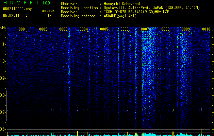The image size is (214, 136).
Task: Click the antenna A504HB(yagi 4el) text
Action: 120,16
